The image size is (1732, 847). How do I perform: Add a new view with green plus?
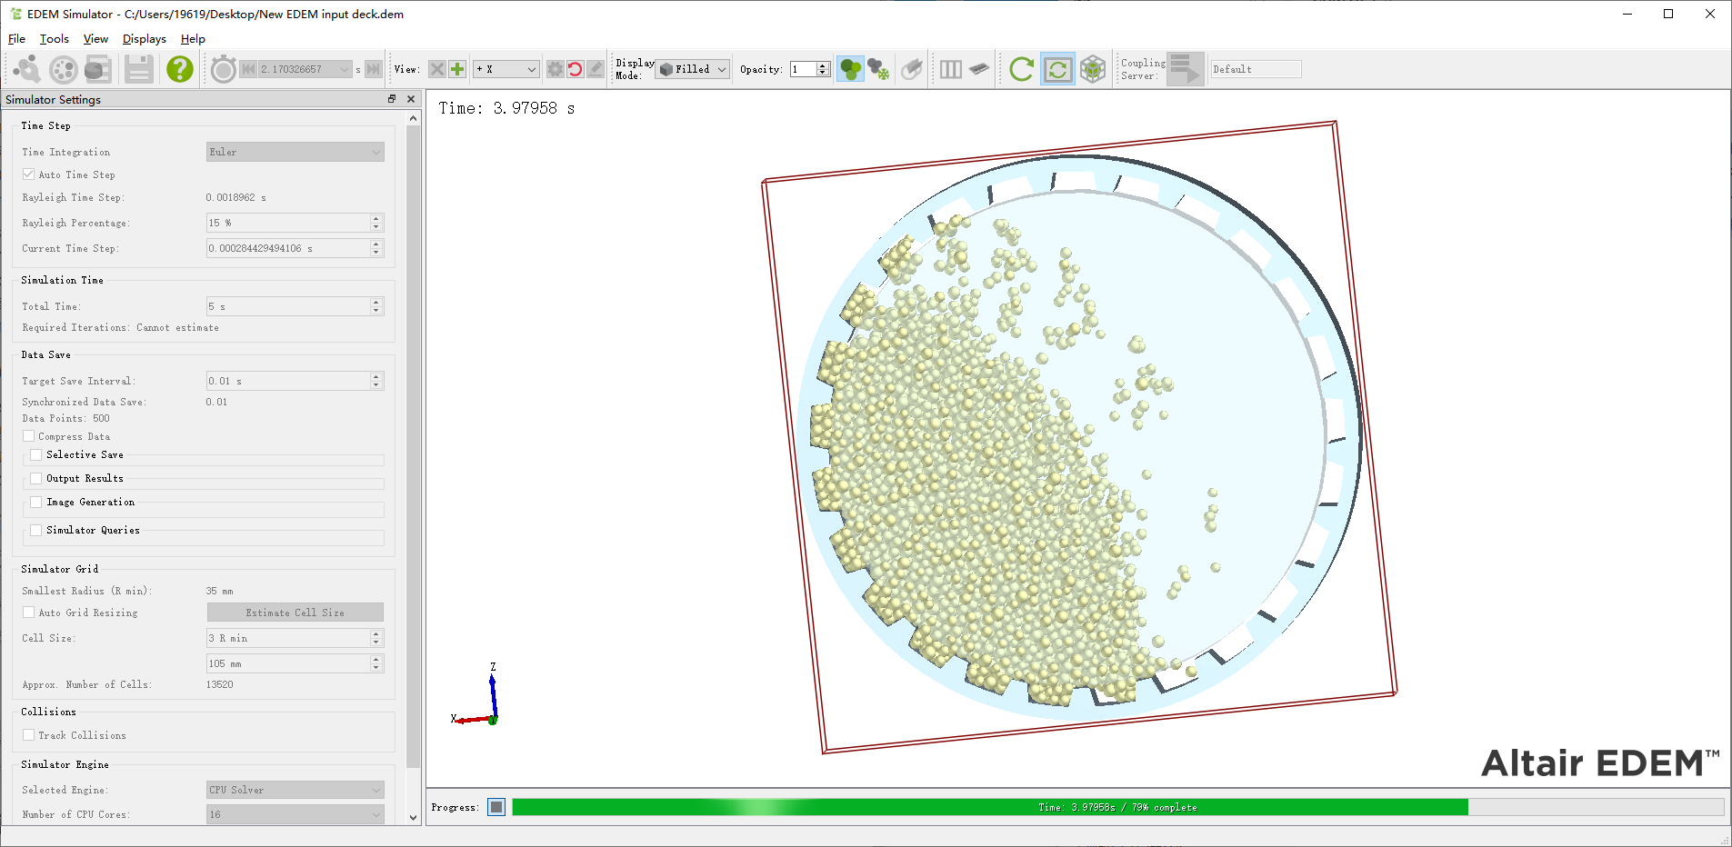coord(457,69)
